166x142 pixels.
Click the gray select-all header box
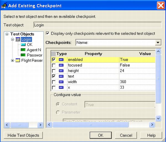pos(53,54)
